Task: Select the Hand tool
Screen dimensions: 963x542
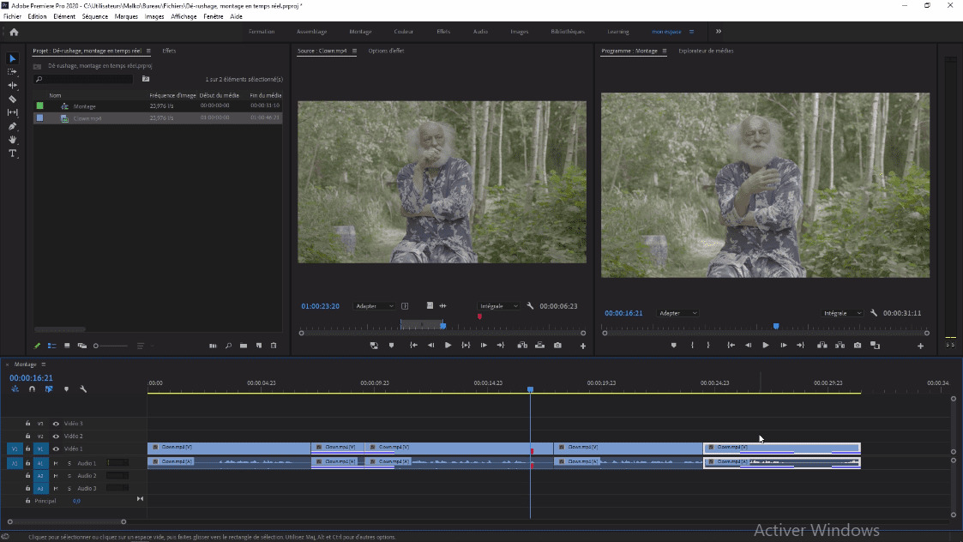Action: click(12, 140)
